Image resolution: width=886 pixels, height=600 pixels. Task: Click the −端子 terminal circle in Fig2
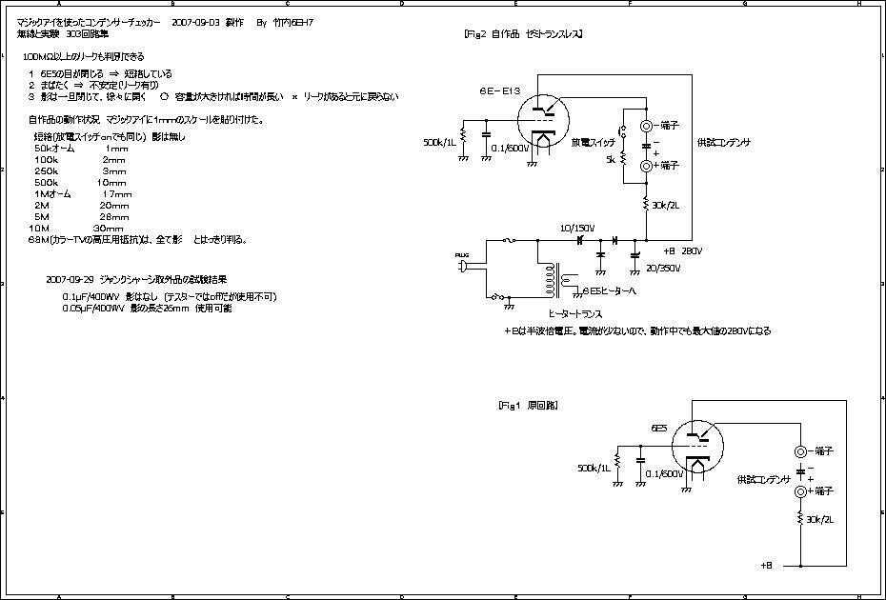pyautogui.click(x=647, y=126)
